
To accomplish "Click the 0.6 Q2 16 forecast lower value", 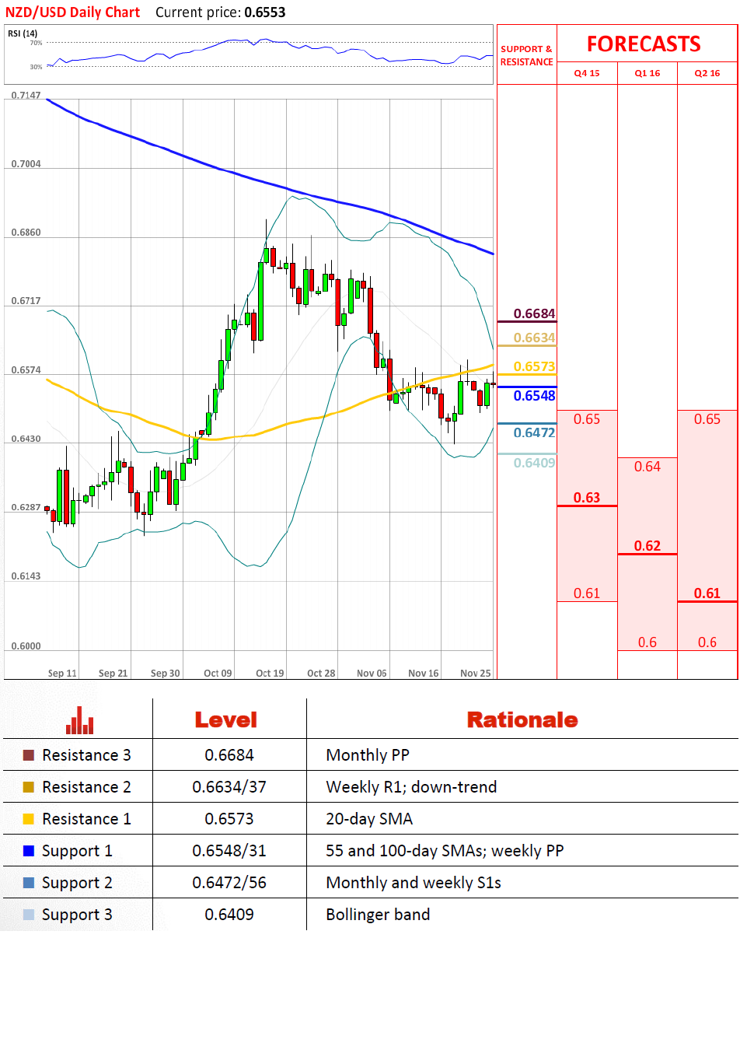I will click(707, 642).
